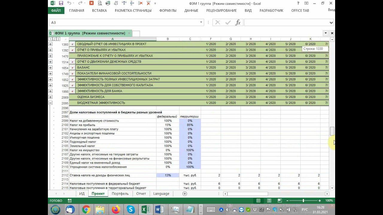Click the red X icon in quick access toolbar

click(x=92, y=3)
